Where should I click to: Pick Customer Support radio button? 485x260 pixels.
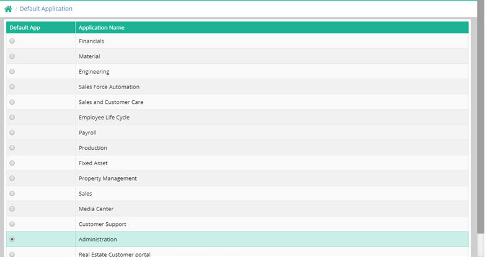[12, 224]
